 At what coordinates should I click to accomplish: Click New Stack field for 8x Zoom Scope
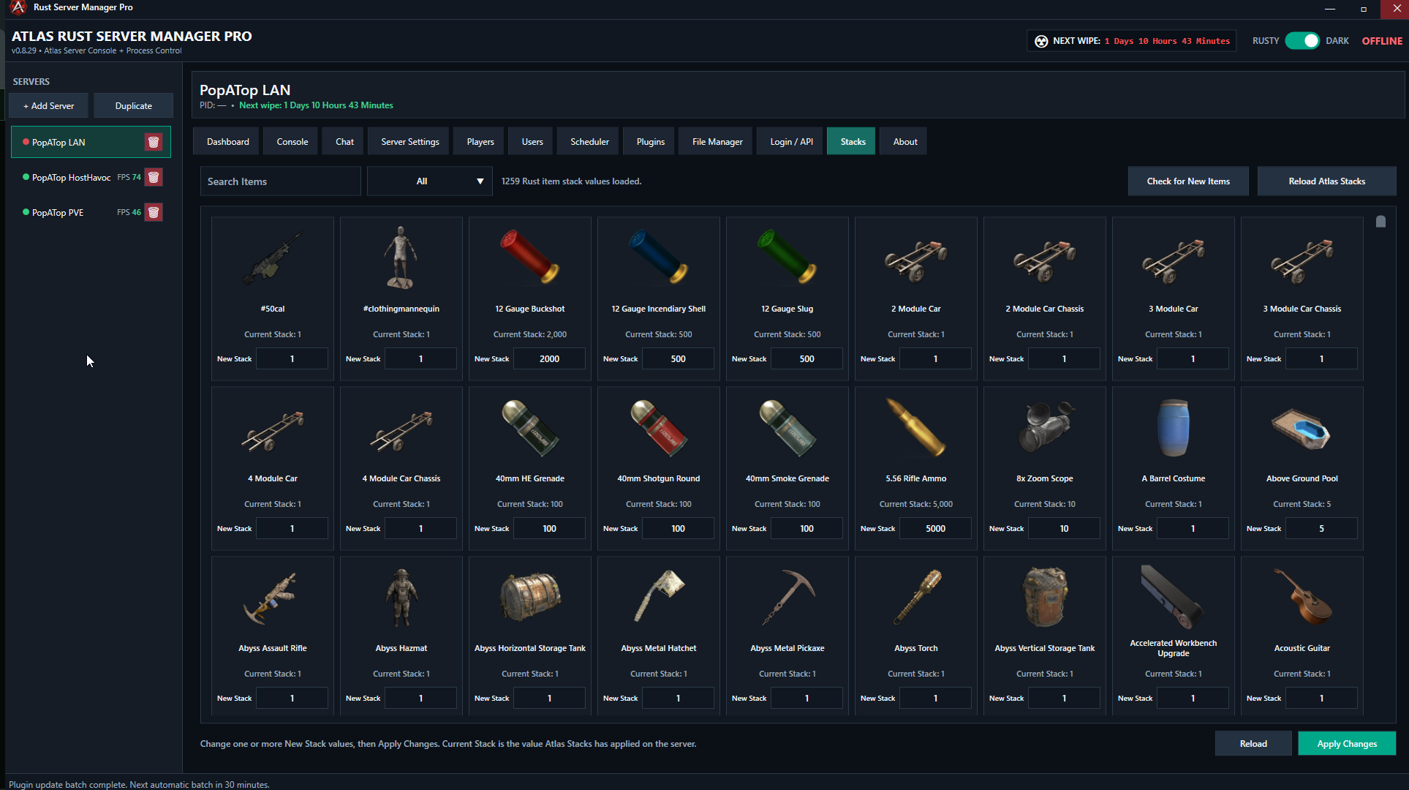[x=1064, y=529]
